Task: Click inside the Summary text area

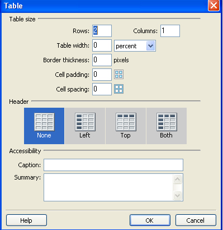Action: point(108,187)
